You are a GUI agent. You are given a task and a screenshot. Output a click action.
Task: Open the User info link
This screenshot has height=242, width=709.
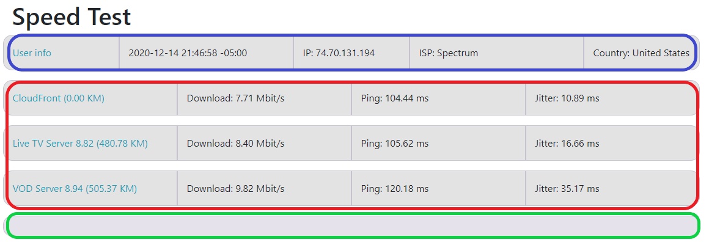pyautogui.click(x=32, y=53)
